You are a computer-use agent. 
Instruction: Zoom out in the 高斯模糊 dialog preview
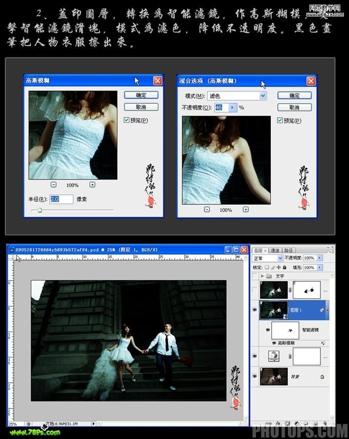click(x=53, y=185)
